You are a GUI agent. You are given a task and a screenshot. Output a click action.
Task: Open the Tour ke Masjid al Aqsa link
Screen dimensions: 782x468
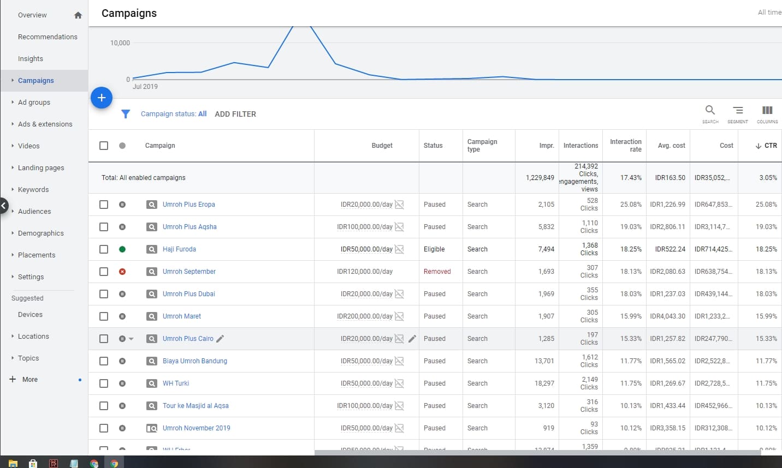point(195,406)
